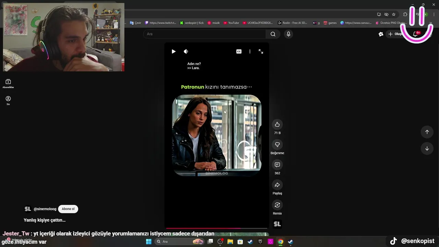Screen dimensions: 439x247
Task: Open File Explorer from the taskbar
Action: [x=230, y=242]
